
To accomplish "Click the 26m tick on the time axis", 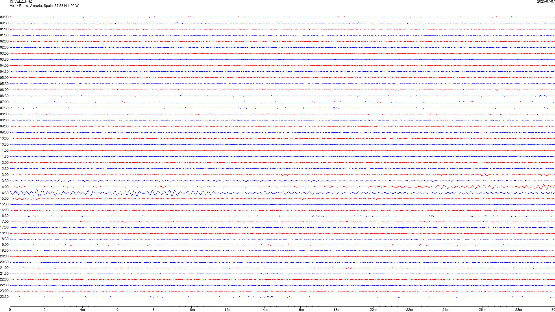I will 482,310.
